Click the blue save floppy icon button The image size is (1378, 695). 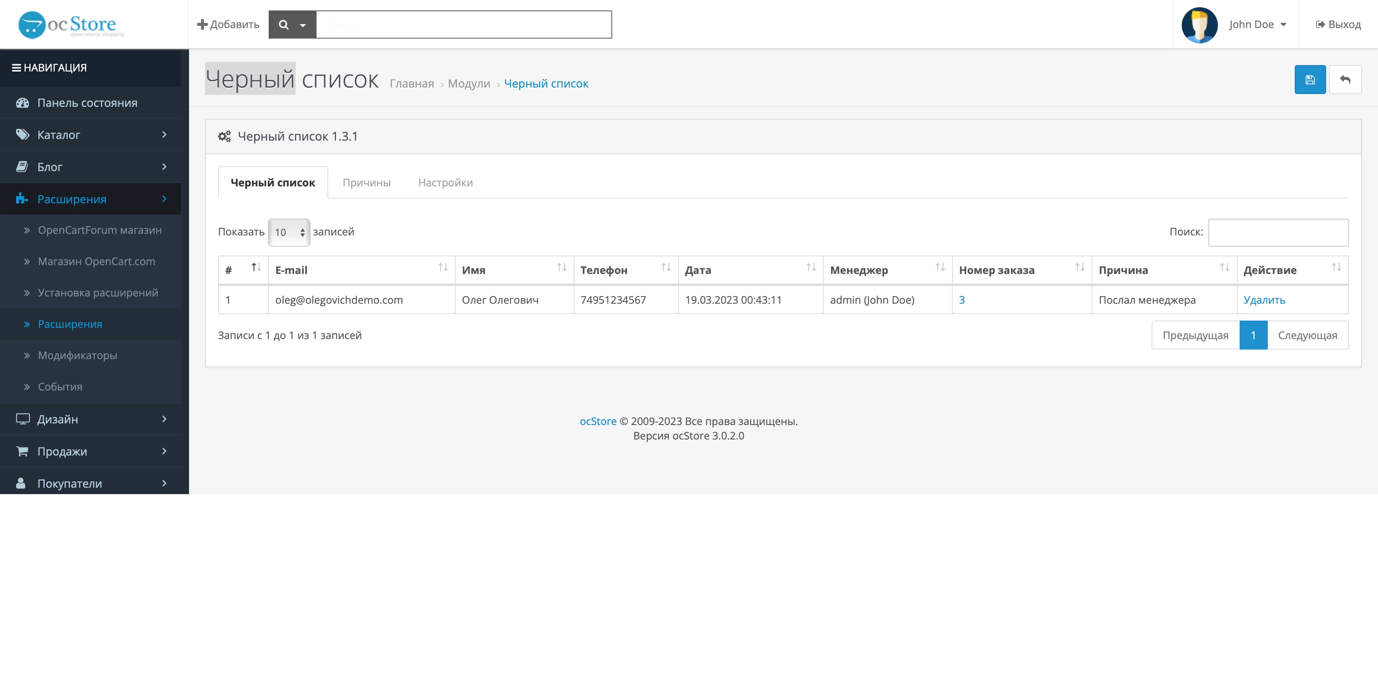point(1310,80)
